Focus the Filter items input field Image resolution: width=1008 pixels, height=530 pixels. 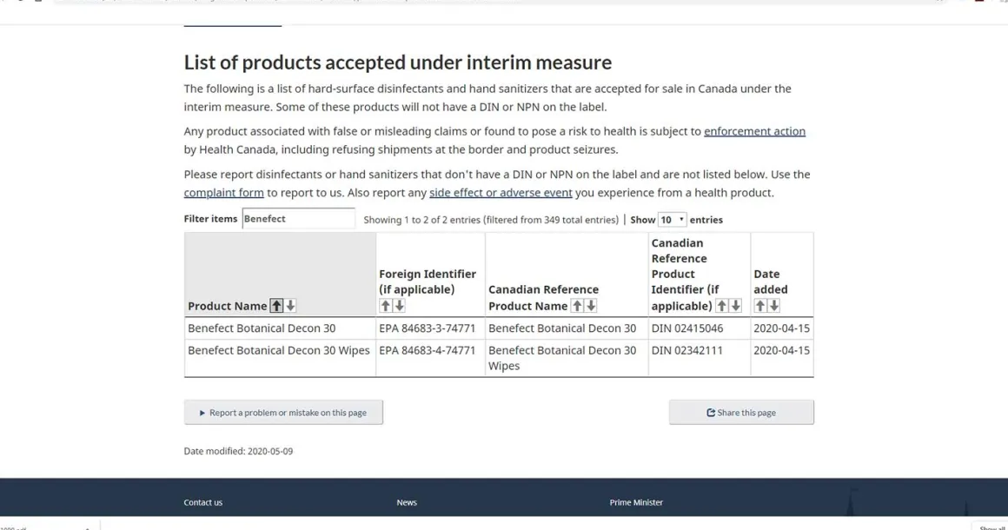(x=298, y=218)
